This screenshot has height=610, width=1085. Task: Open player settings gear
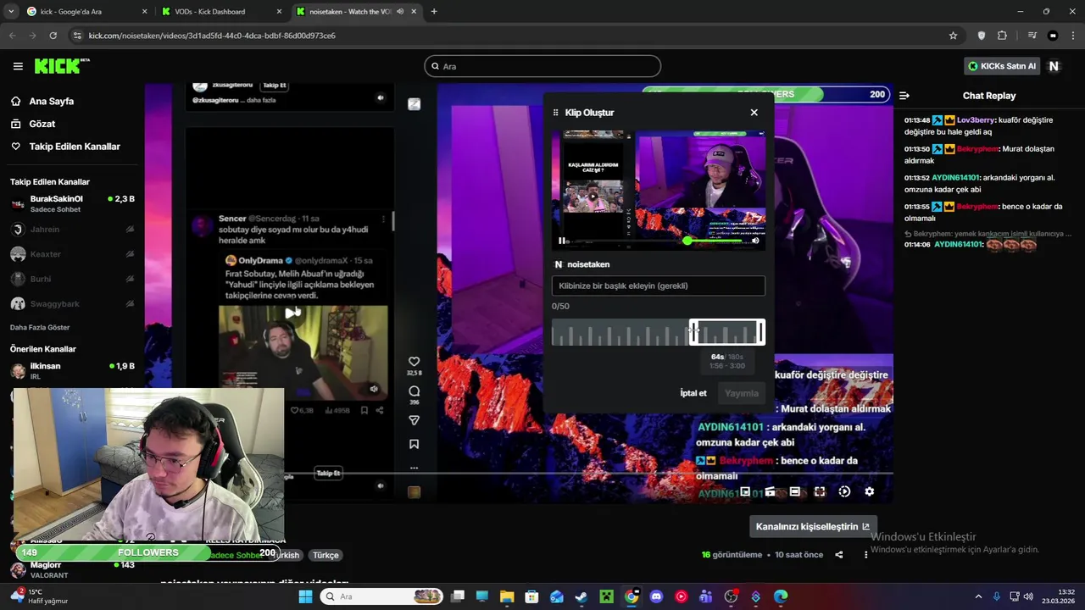(x=869, y=491)
